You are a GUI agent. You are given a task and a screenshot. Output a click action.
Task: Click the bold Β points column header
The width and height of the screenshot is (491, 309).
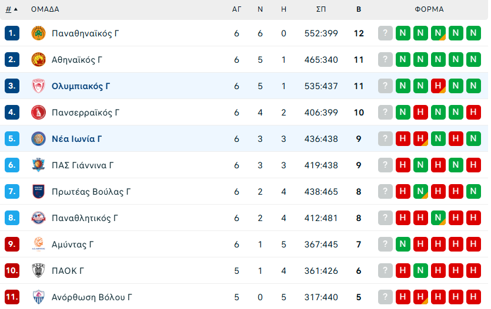[x=359, y=9]
